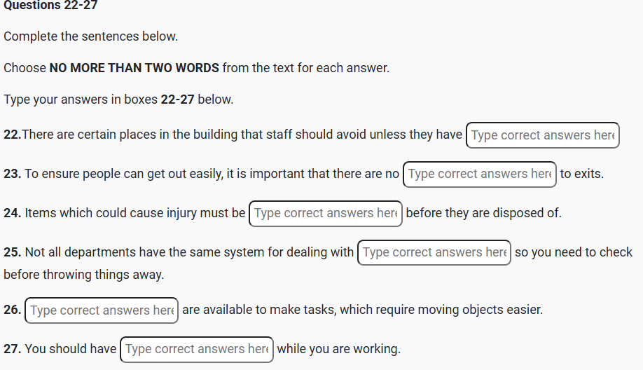Click the answer input for question 27
Viewport: 643px width, 370px height.
click(x=197, y=349)
